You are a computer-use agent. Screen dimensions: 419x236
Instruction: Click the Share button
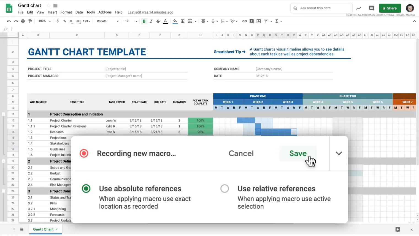click(390, 8)
